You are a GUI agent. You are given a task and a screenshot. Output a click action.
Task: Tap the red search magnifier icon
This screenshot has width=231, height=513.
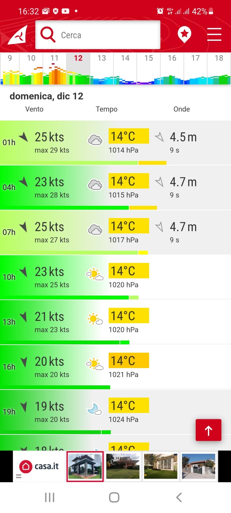[48, 35]
